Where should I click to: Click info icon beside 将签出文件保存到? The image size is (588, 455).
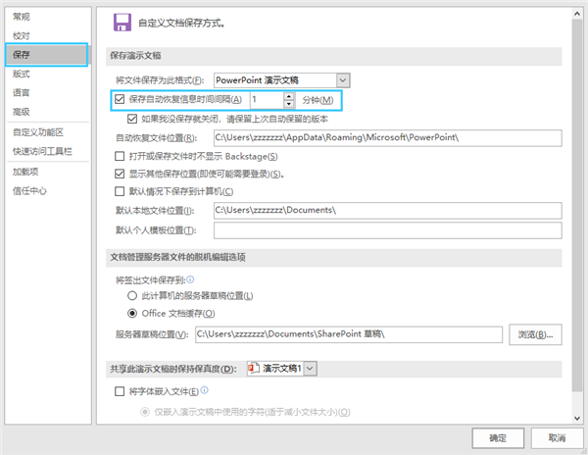[190, 279]
